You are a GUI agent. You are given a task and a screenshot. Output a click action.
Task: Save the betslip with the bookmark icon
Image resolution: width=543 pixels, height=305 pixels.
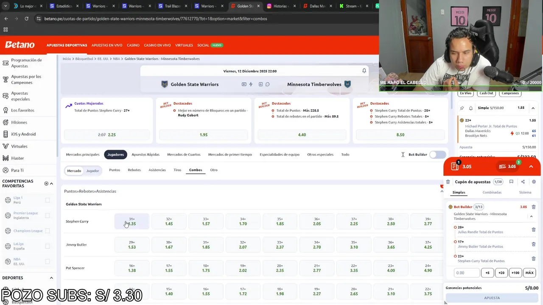[511, 182]
